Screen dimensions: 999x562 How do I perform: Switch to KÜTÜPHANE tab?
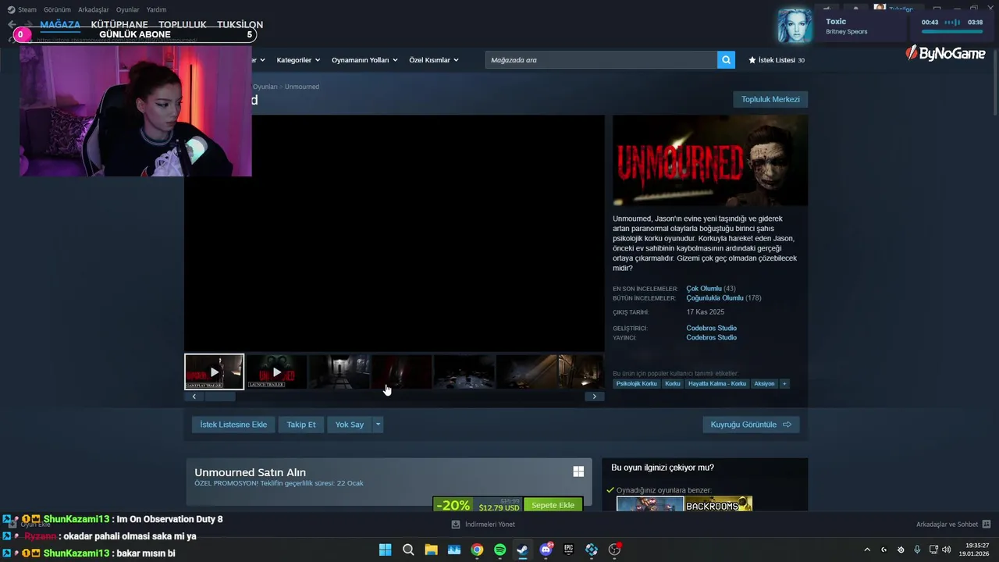(119, 24)
